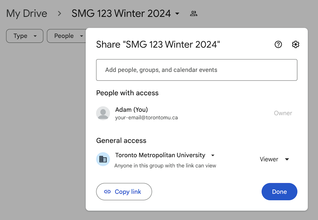The height and width of the screenshot is (220, 318).
Task: Open share settings gear icon
Action: (295, 45)
